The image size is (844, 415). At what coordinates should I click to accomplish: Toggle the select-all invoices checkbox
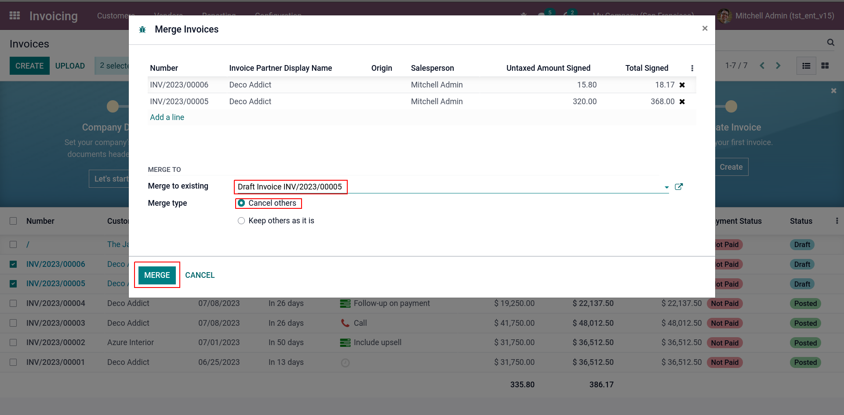13,221
